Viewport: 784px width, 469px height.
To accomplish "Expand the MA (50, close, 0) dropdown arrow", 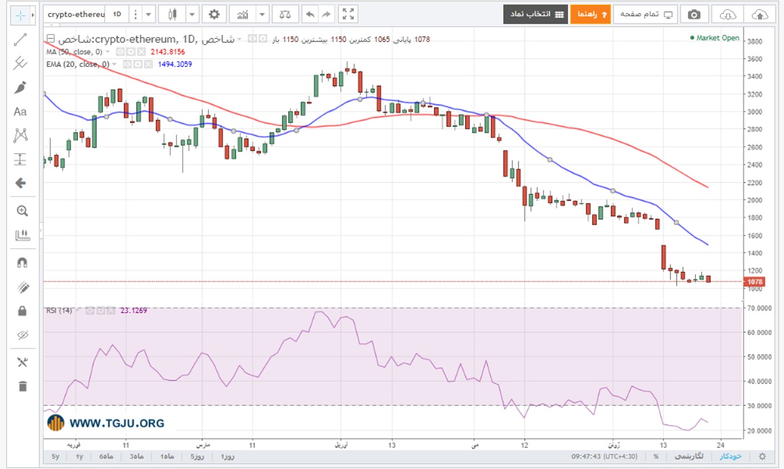I will [x=108, y=52].
